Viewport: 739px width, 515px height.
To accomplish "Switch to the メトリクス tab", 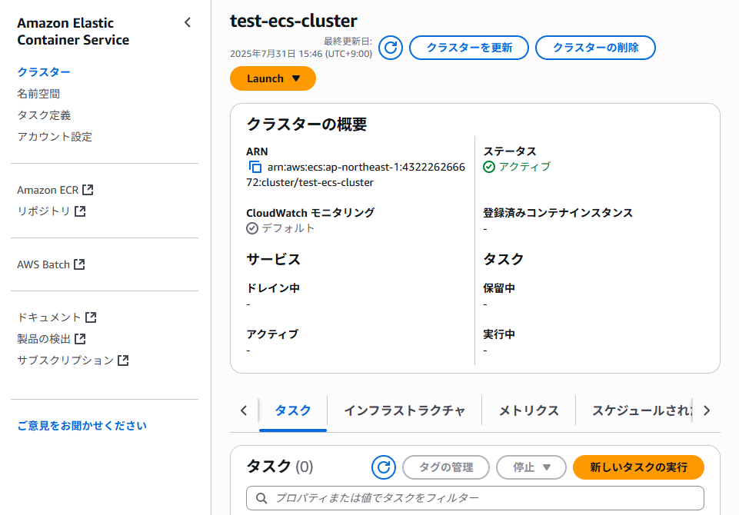I will click(x=529, y=411).
